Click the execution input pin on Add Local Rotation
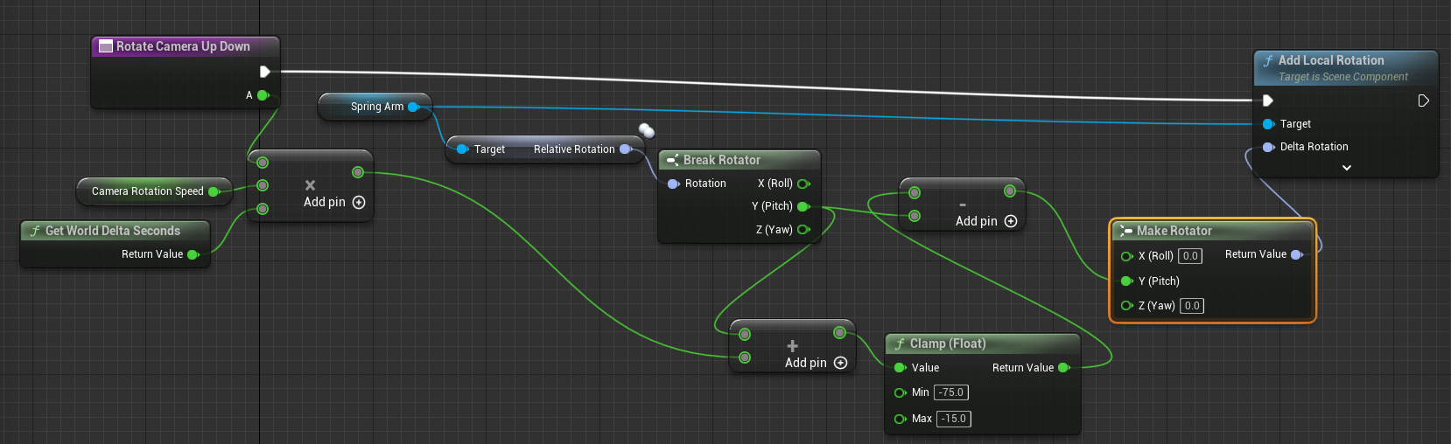1451x444 pixels. coord(1267,101)
